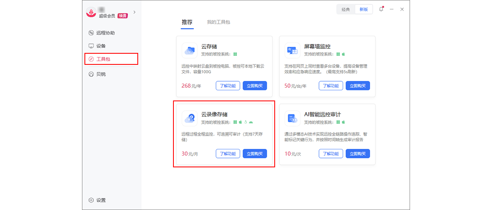492x210 pixels.
Task: Click the Apple icon in 云录像存储 card
Action: [241, 122]
